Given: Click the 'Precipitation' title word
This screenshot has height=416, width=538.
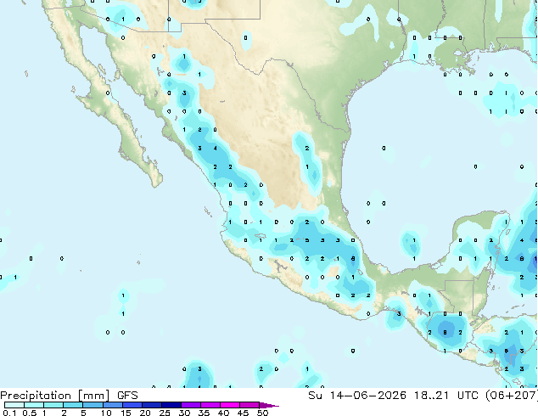Looking at the screenshot, I should (36, 396).
